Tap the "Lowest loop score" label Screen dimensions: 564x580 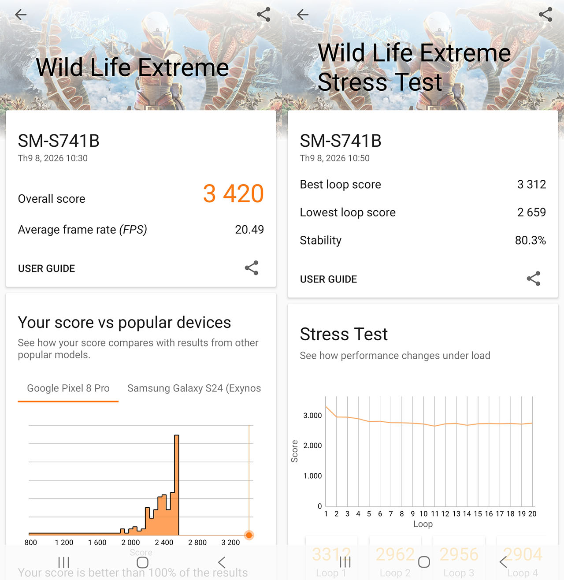348,212
